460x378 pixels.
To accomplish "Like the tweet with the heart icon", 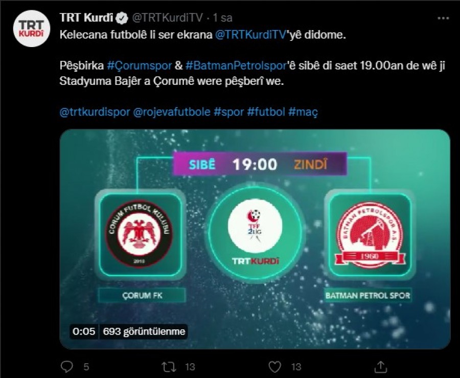I will (275, 367).
